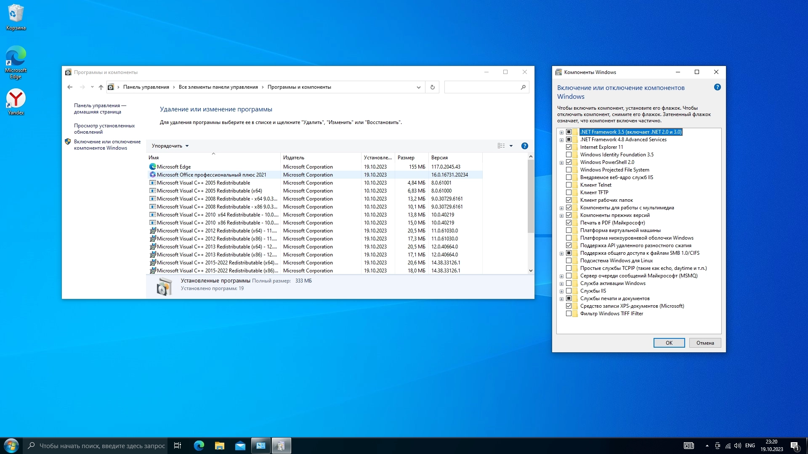Open Просмотр установленных обновлений link
Screen dimensions: 808x454
[104, 129]
